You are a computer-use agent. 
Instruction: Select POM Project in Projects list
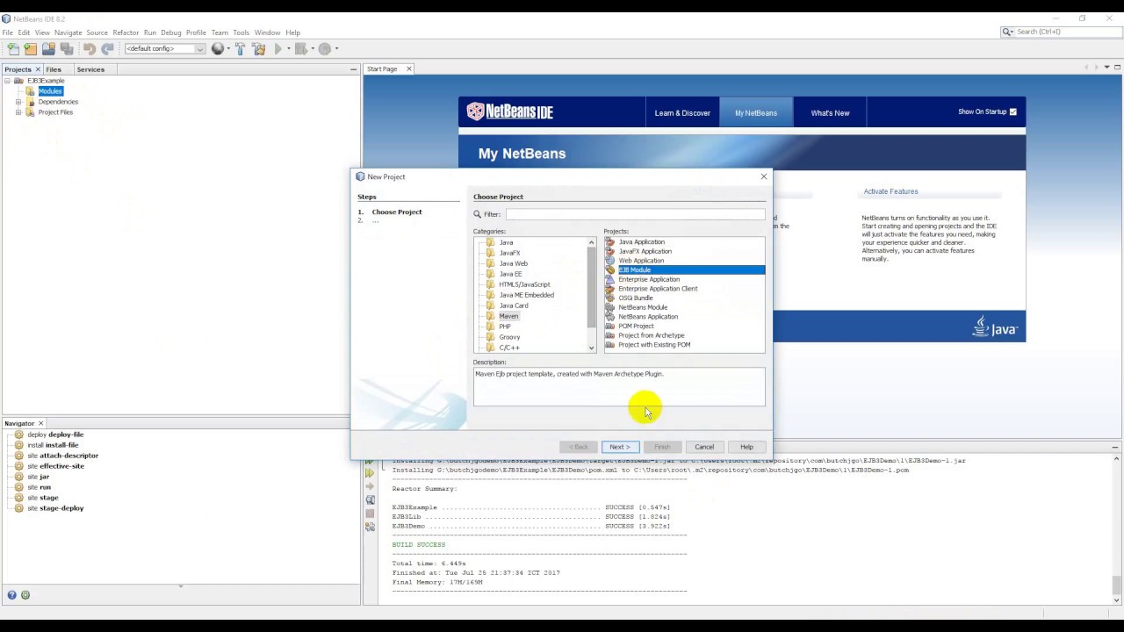click(636, 327)
